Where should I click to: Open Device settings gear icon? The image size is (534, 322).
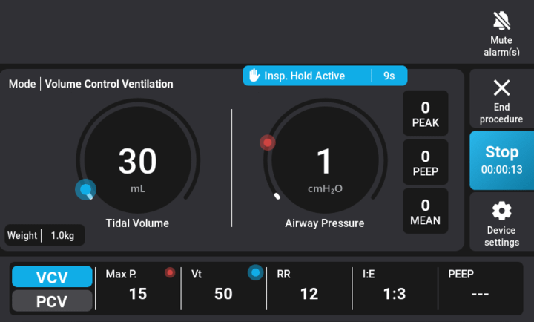501,211
